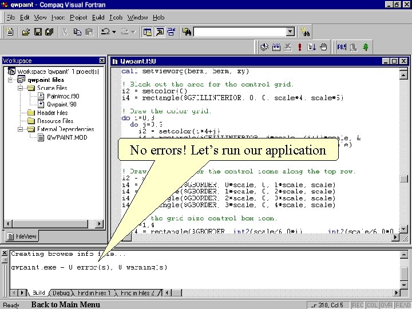Screen dimensions: 412x309
Task: Open the Redo history dropdown arrow
Action: coord(133,32)
